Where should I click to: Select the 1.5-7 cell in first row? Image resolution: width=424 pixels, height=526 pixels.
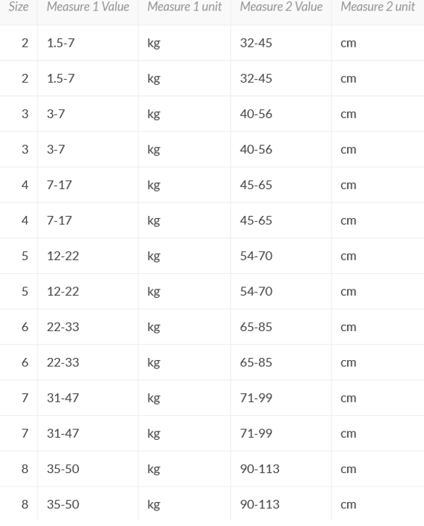point(61,43)
